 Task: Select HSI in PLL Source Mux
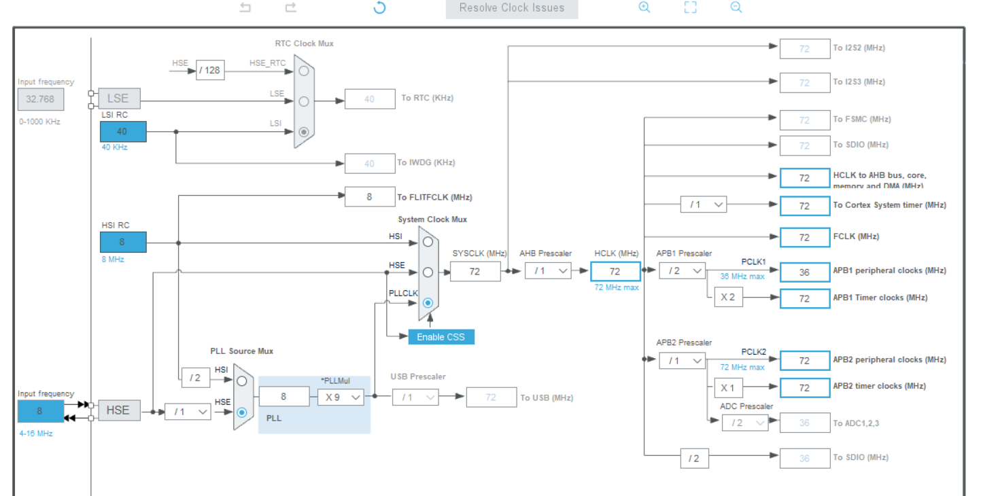coord(241,381)
